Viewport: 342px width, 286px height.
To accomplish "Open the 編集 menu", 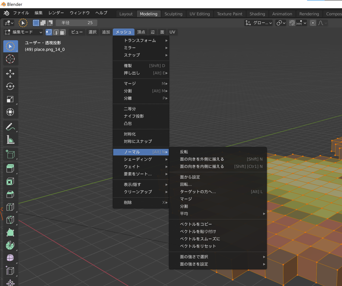I will tap(39, 13).
